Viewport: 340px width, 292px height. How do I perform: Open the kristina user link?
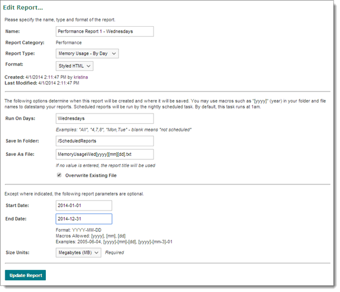[x=80, y=77]
